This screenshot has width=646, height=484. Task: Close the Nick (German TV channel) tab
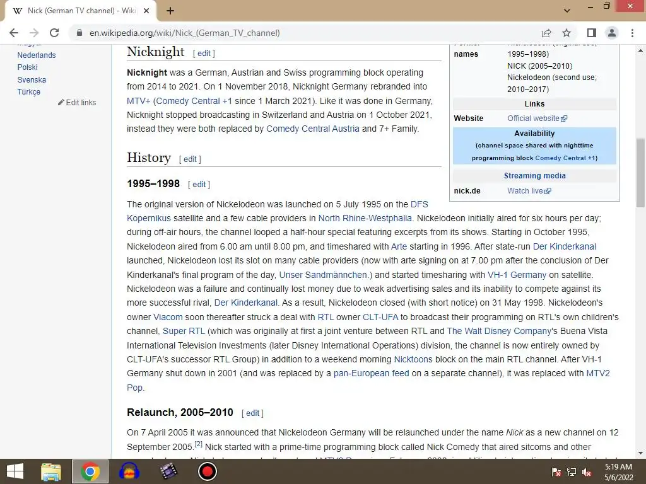click(146, 11)
